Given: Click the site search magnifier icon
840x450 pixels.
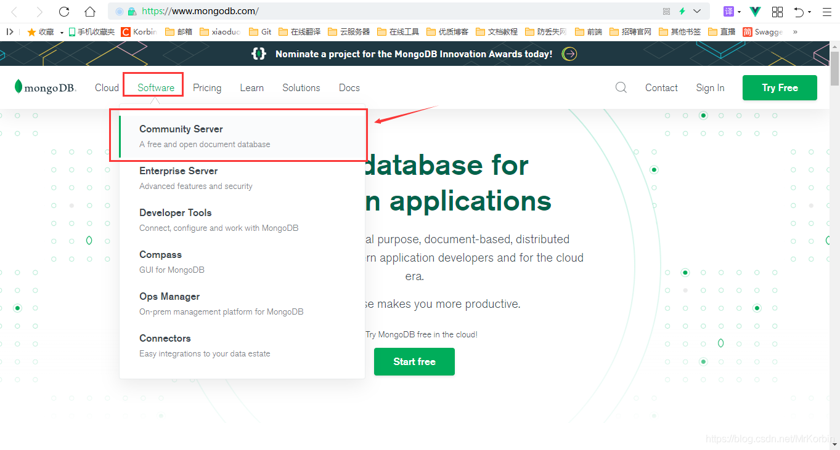Looking at the screenshot, I should pos(621,87).
